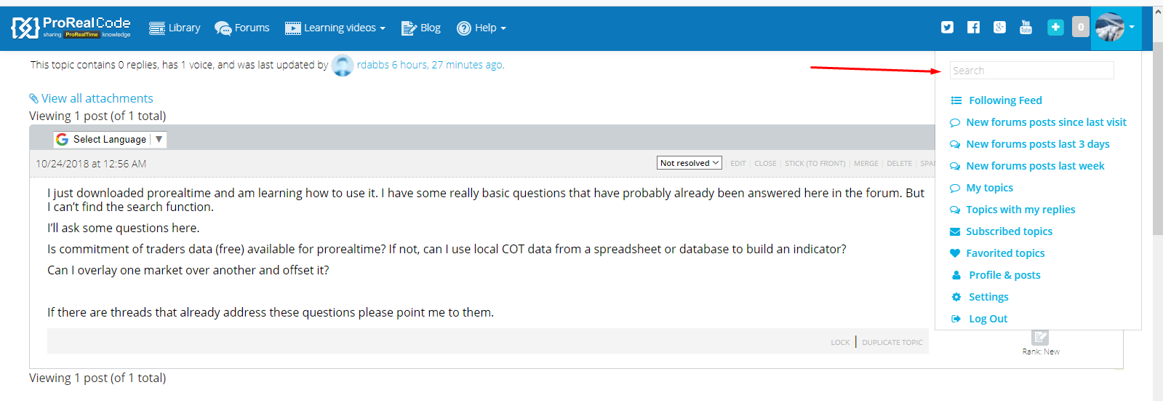Screen dimensions: 1163x401
Task: Open the Learning videos menu
Action: coord(335,28)
